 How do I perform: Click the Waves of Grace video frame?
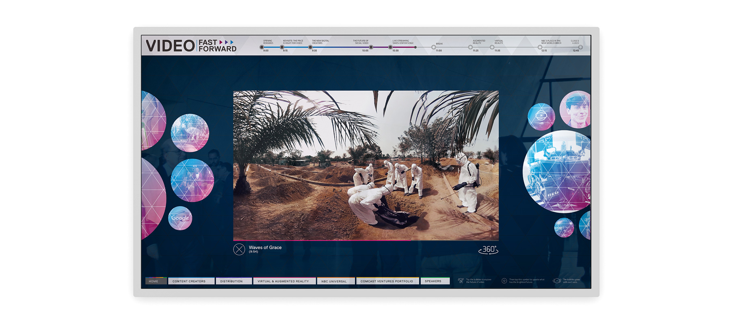(x=366, y=165)
